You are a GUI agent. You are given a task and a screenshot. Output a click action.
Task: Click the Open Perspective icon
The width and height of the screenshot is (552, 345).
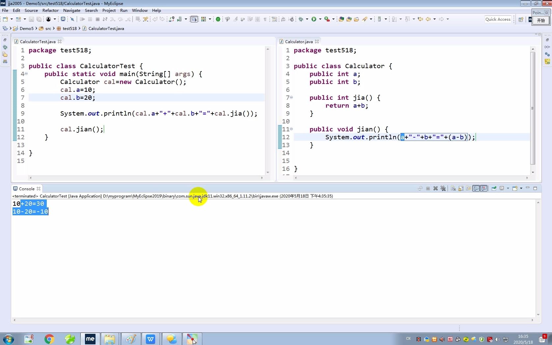point(521,19)
